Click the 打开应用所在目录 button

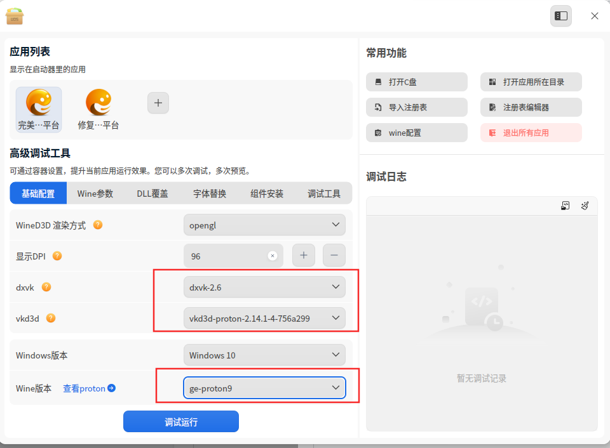[531, 82]
